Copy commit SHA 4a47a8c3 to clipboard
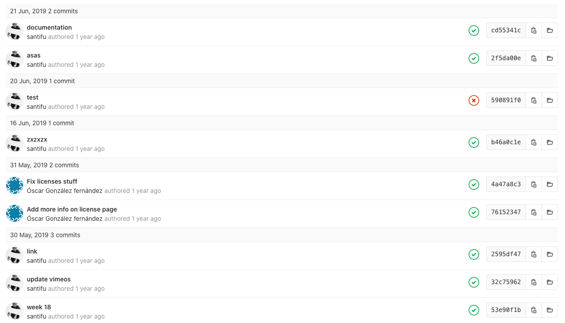Image resolution: width=565 pixels, height=323 pixels. (534, 185)
